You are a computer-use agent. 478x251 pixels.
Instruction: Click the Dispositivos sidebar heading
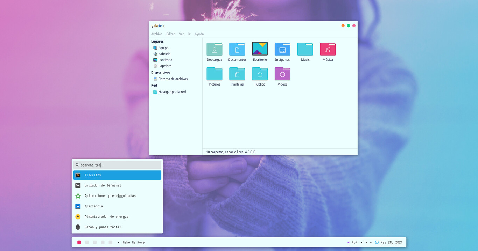(x=161, y=72)
